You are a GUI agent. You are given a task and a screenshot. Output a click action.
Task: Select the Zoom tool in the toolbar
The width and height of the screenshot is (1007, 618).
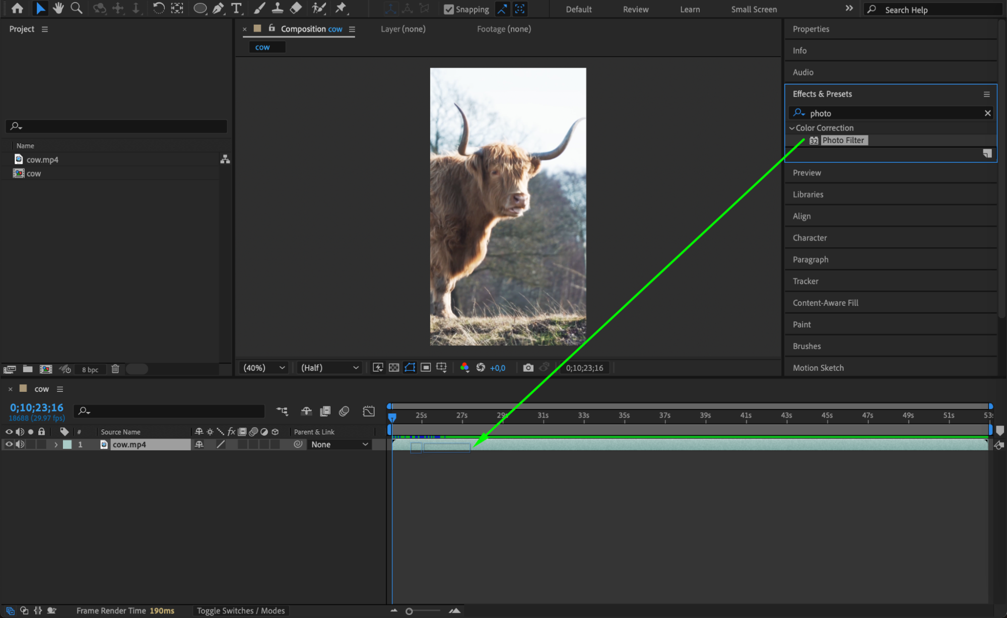(x=77, y=8)
